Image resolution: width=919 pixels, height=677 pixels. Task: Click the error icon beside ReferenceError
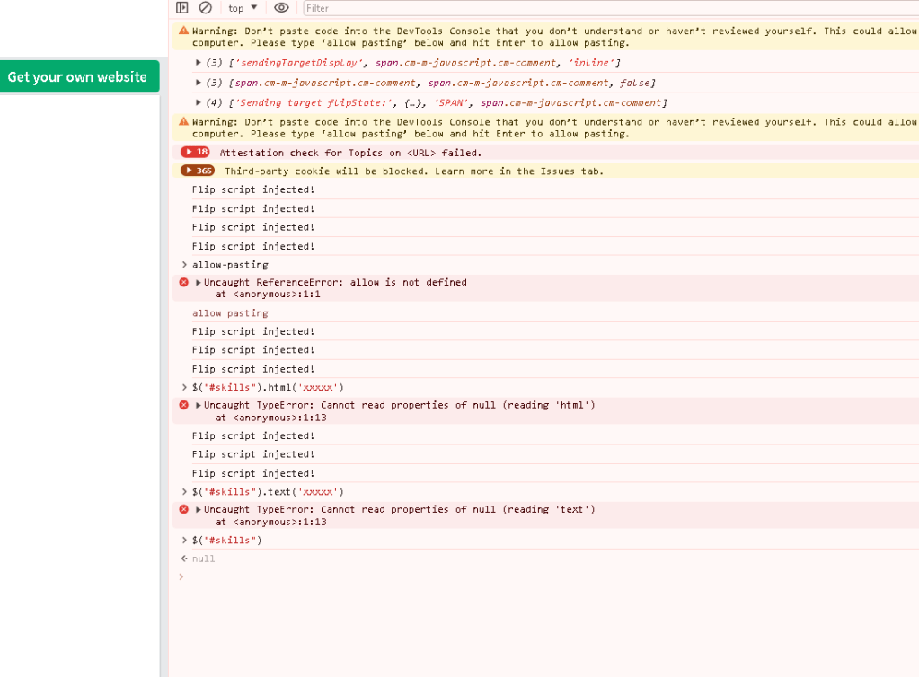click(183, 282)
